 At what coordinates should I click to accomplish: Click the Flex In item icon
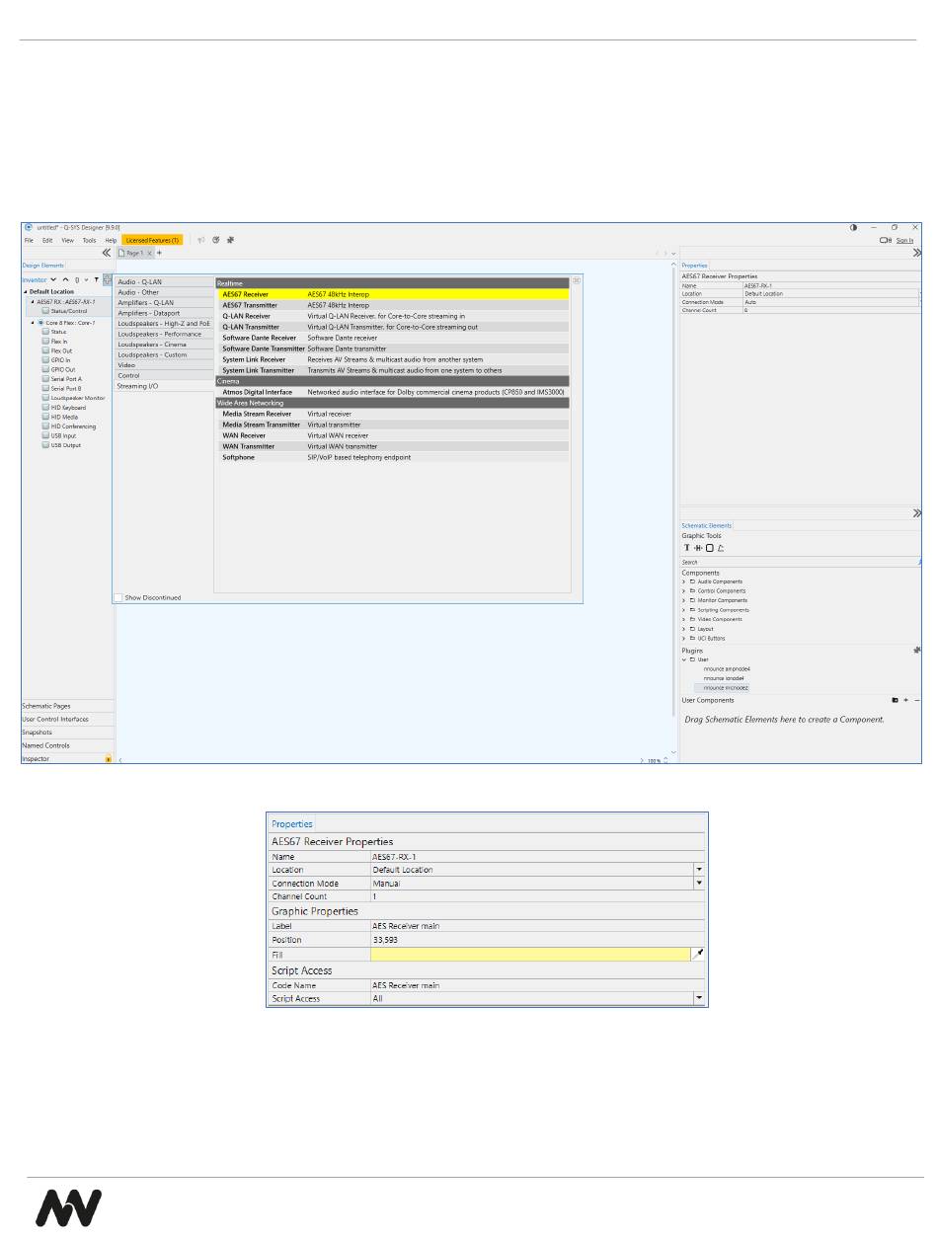tap(45, 342)
